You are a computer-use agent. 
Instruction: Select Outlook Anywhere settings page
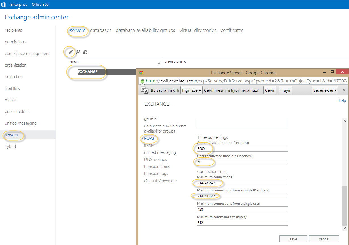click(x=161, y=181)
